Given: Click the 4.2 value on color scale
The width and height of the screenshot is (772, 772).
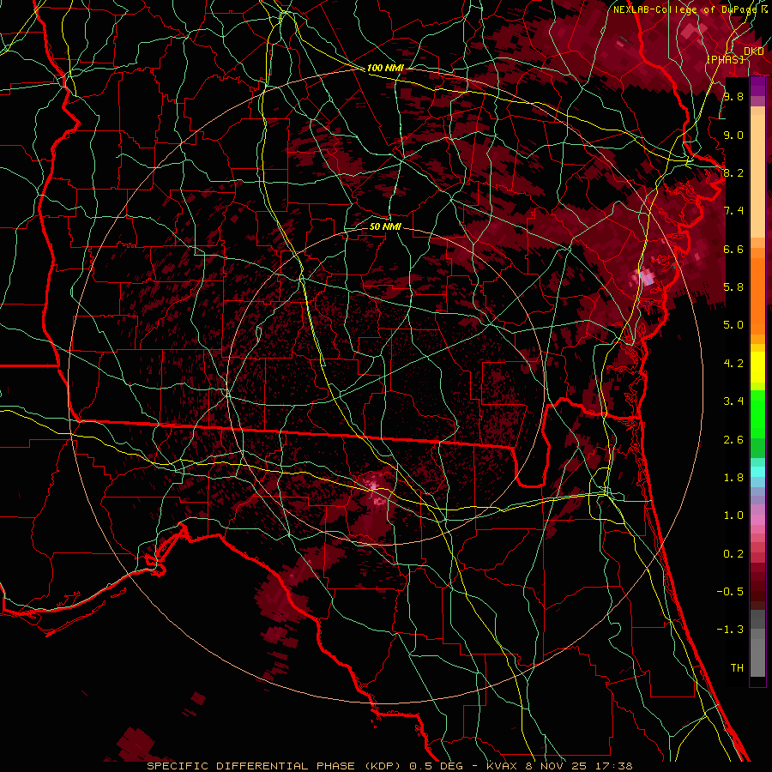Looking at the screenshot, I should (733, 364).
